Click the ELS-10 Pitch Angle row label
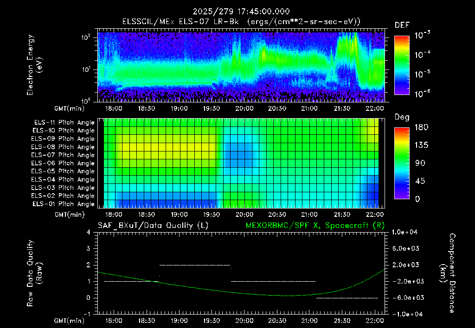Viewport: 475px width, 328px height. pos(64,131)
